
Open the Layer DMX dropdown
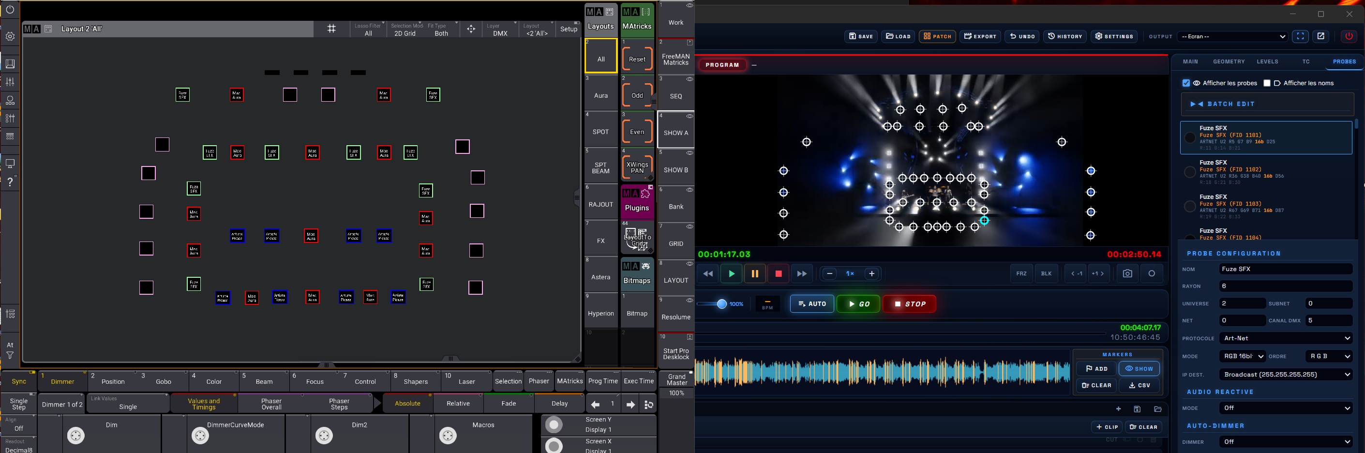[500, 29]
